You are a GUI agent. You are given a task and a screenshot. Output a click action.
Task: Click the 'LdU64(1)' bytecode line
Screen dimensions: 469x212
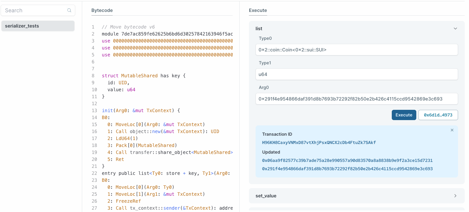(123, 138)
